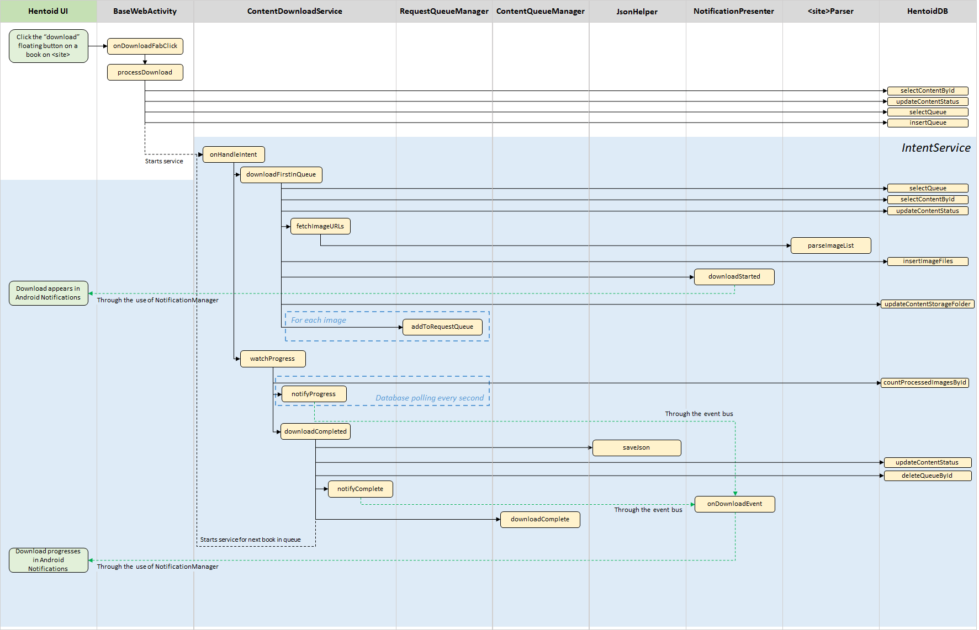
Task: Select the downloadCompleted node
Action: pyautogui.click(x=316, y=431)
